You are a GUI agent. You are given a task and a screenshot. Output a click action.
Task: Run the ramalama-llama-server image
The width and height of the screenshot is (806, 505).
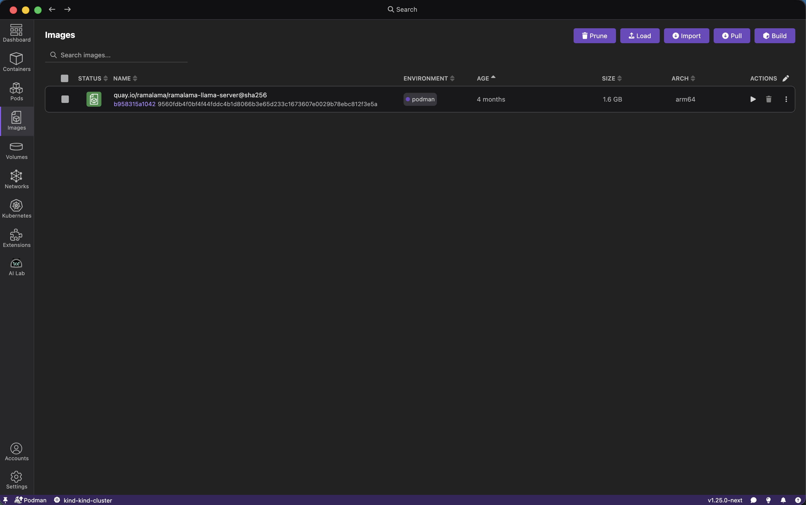coord(753,99)
